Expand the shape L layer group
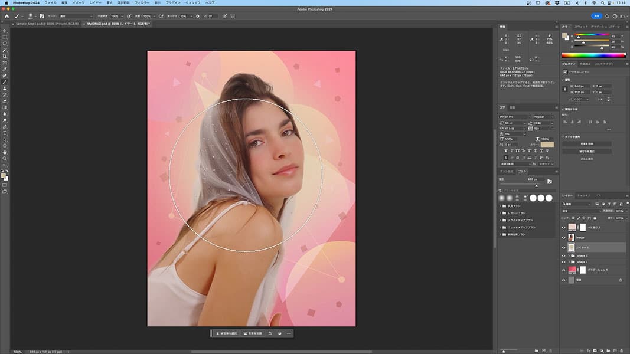This screenshot has width=630, height=354. pos(570,261)
